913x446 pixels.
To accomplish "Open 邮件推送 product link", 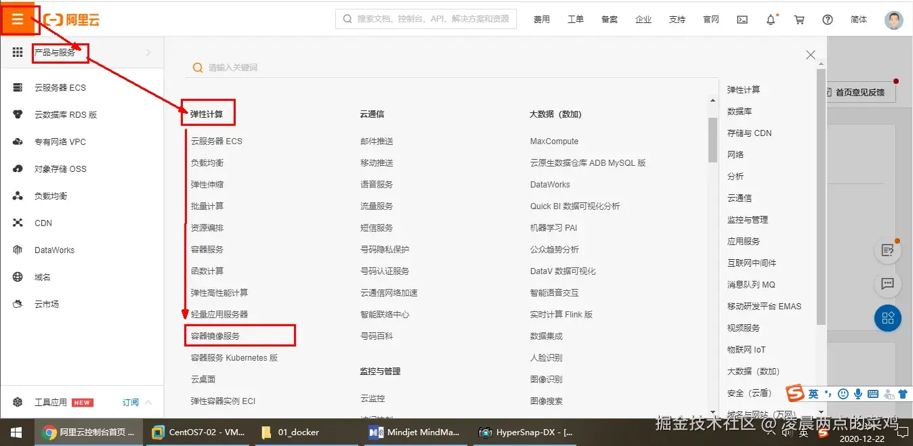I will click(x=377, y=141).
